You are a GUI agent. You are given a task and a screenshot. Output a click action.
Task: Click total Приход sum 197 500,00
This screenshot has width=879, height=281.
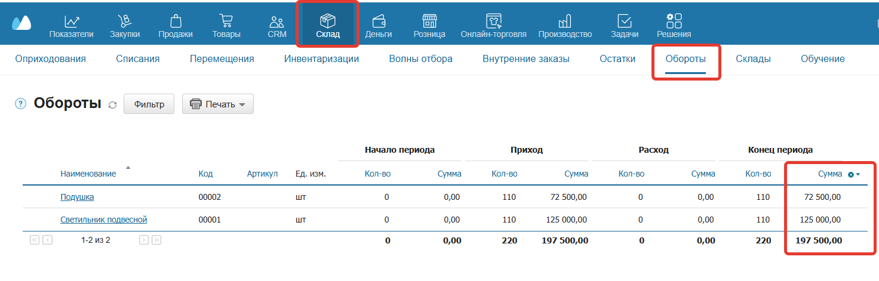tap(564, 240)
